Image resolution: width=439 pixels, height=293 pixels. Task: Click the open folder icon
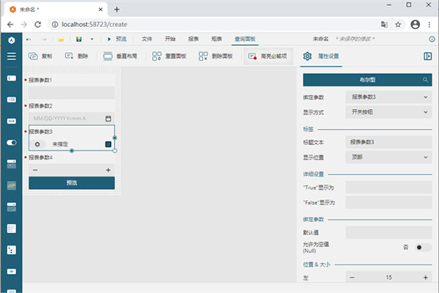tap(62, 38)
